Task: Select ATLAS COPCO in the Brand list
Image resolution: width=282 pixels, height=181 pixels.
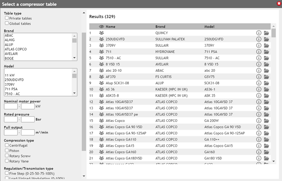Action: tap(16, 49)
